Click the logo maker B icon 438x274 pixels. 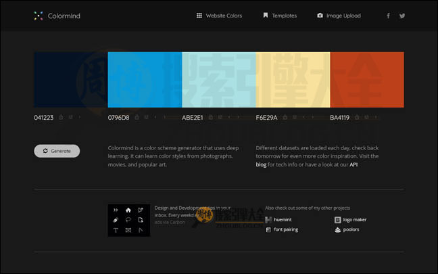click(x=337, y=220)
